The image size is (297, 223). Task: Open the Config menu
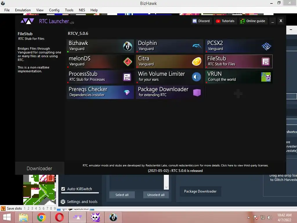pos(54,10)
